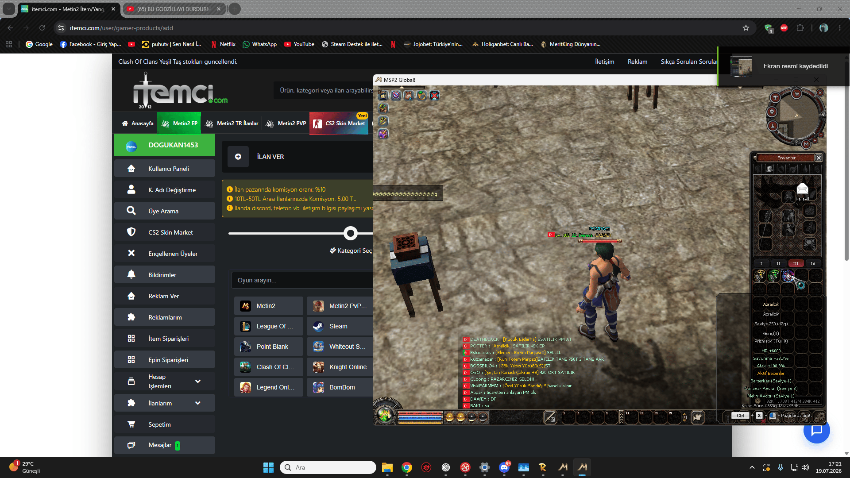Go to Anasayfa home tab
Screen dimensions: 850x478
137,123
